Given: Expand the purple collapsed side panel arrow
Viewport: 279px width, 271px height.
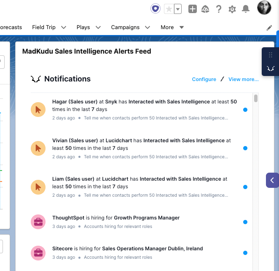Looking at the screenshot, I should pos(272,180).
